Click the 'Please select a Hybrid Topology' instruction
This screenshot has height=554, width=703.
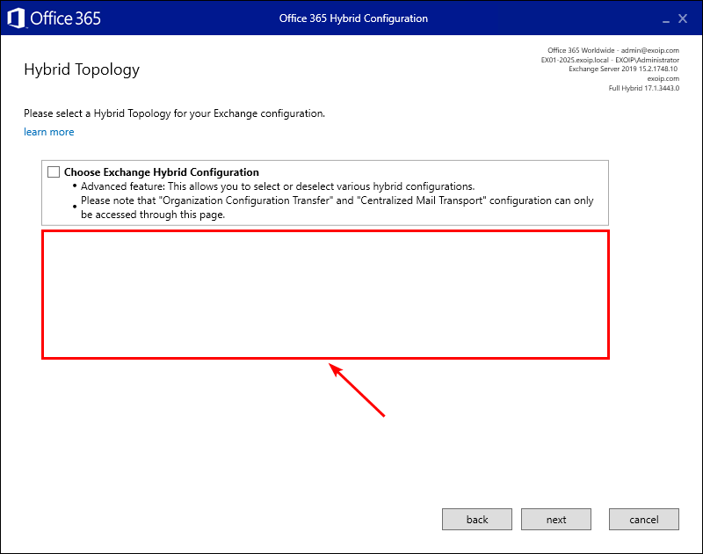click(174, 113)
